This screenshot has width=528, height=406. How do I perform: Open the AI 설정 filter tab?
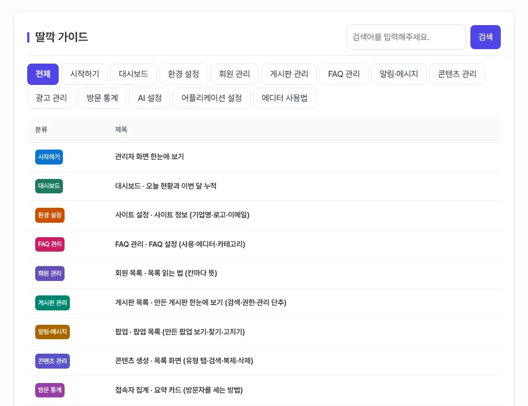pyautogui.click(x=149, y=98)
